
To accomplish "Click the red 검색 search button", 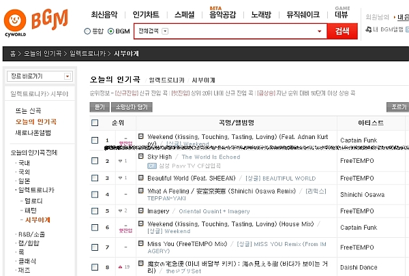I will coord(342,31).
